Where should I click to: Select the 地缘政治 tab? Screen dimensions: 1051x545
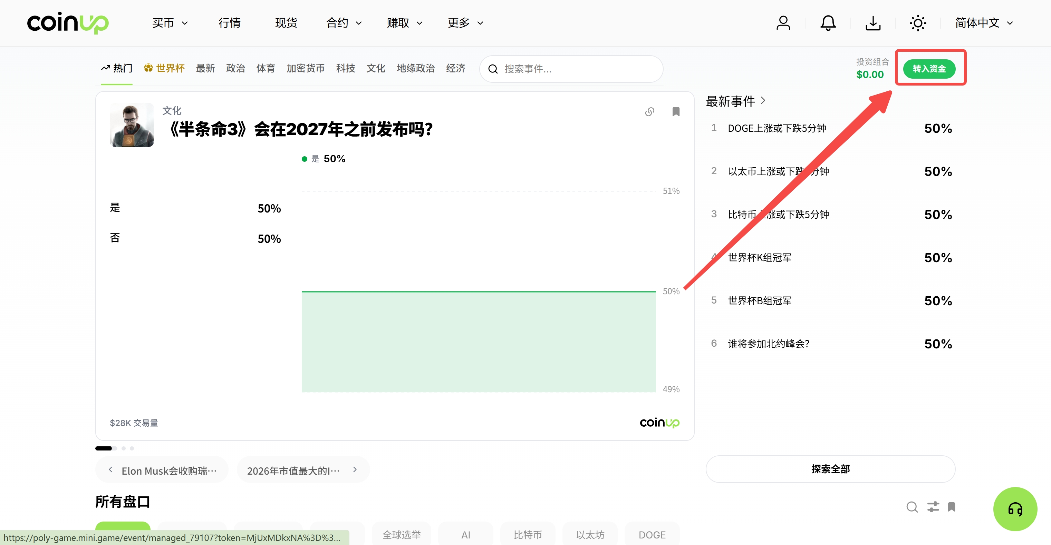click(415, 68)
